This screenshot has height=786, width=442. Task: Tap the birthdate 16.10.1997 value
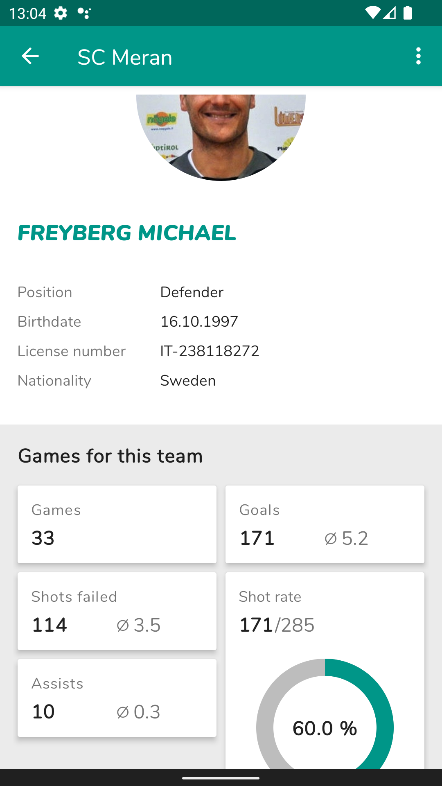[199, 322]
